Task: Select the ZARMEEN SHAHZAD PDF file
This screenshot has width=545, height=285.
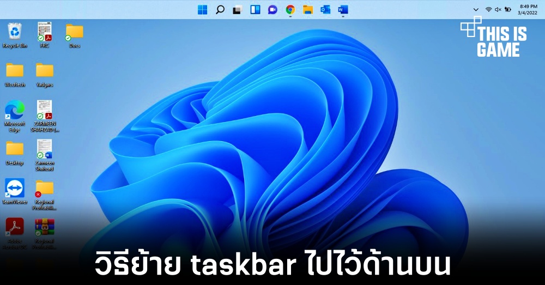Action: click(x=45, y=116)
